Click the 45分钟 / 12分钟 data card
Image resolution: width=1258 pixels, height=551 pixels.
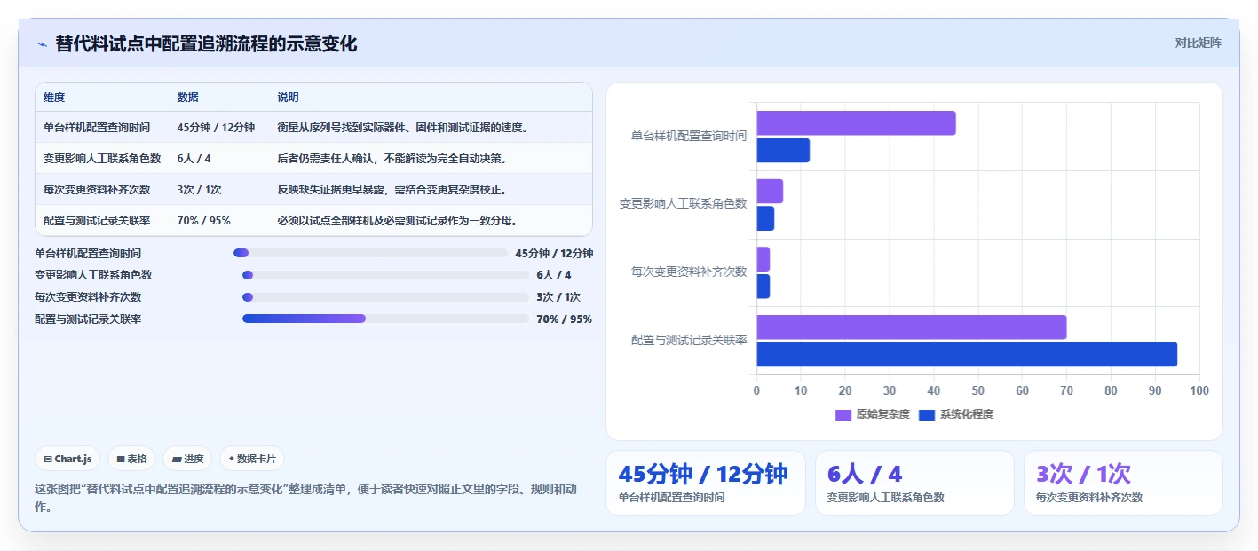pyautogui.click(x=706, y=483)
